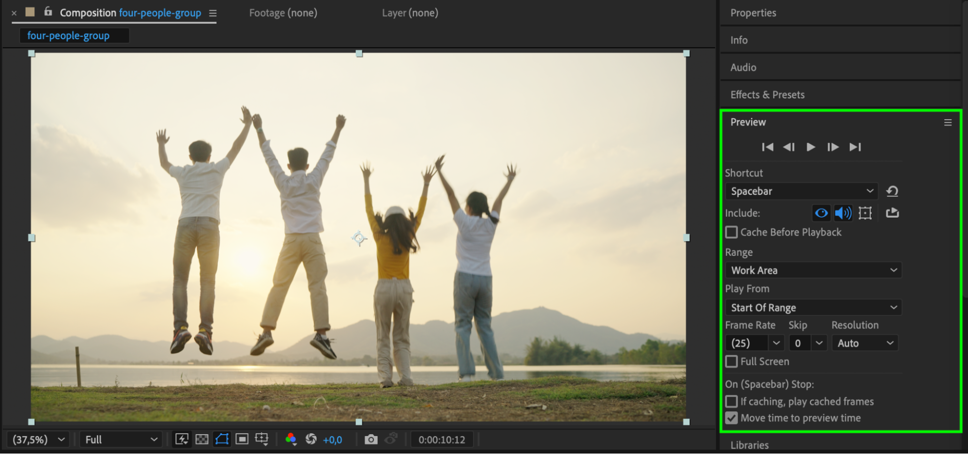Jump to the last frame

tap(855, 147)
